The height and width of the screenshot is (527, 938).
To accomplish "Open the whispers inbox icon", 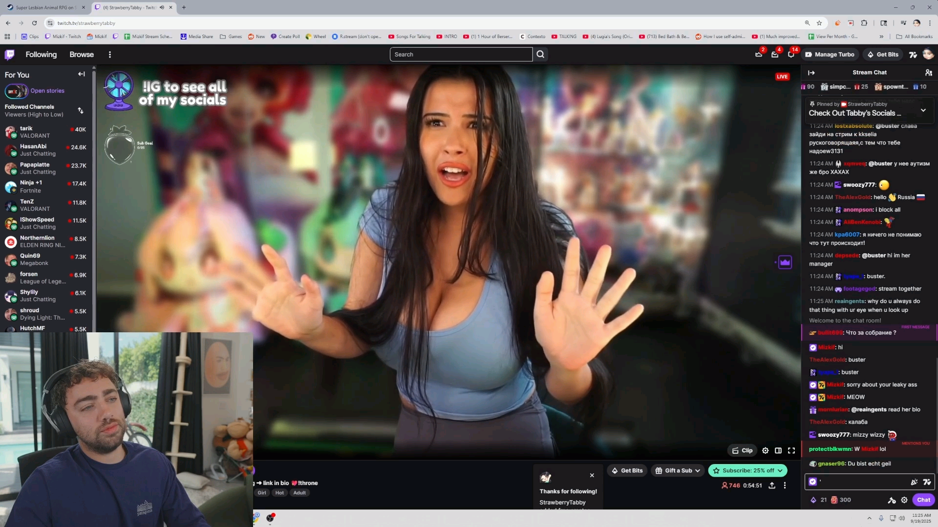I will 775,55.
